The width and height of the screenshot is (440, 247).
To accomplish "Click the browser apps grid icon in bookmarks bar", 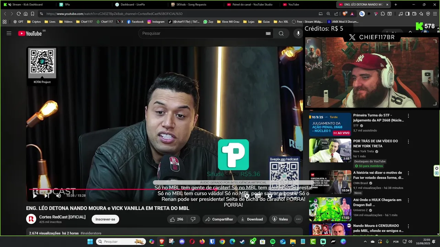I will [4, 22].
